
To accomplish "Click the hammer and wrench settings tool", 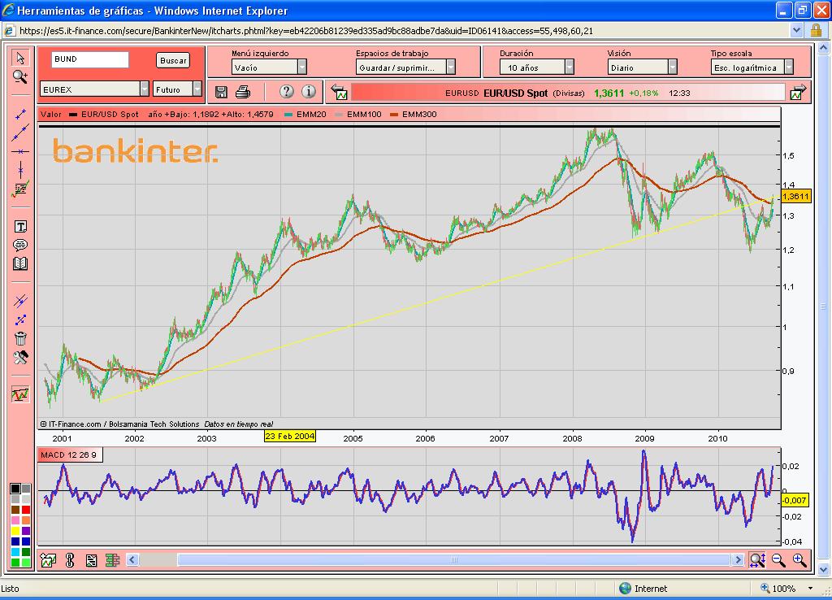I will [x=20, y=357].
